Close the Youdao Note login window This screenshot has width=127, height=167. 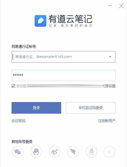click(x=121, y=6)
